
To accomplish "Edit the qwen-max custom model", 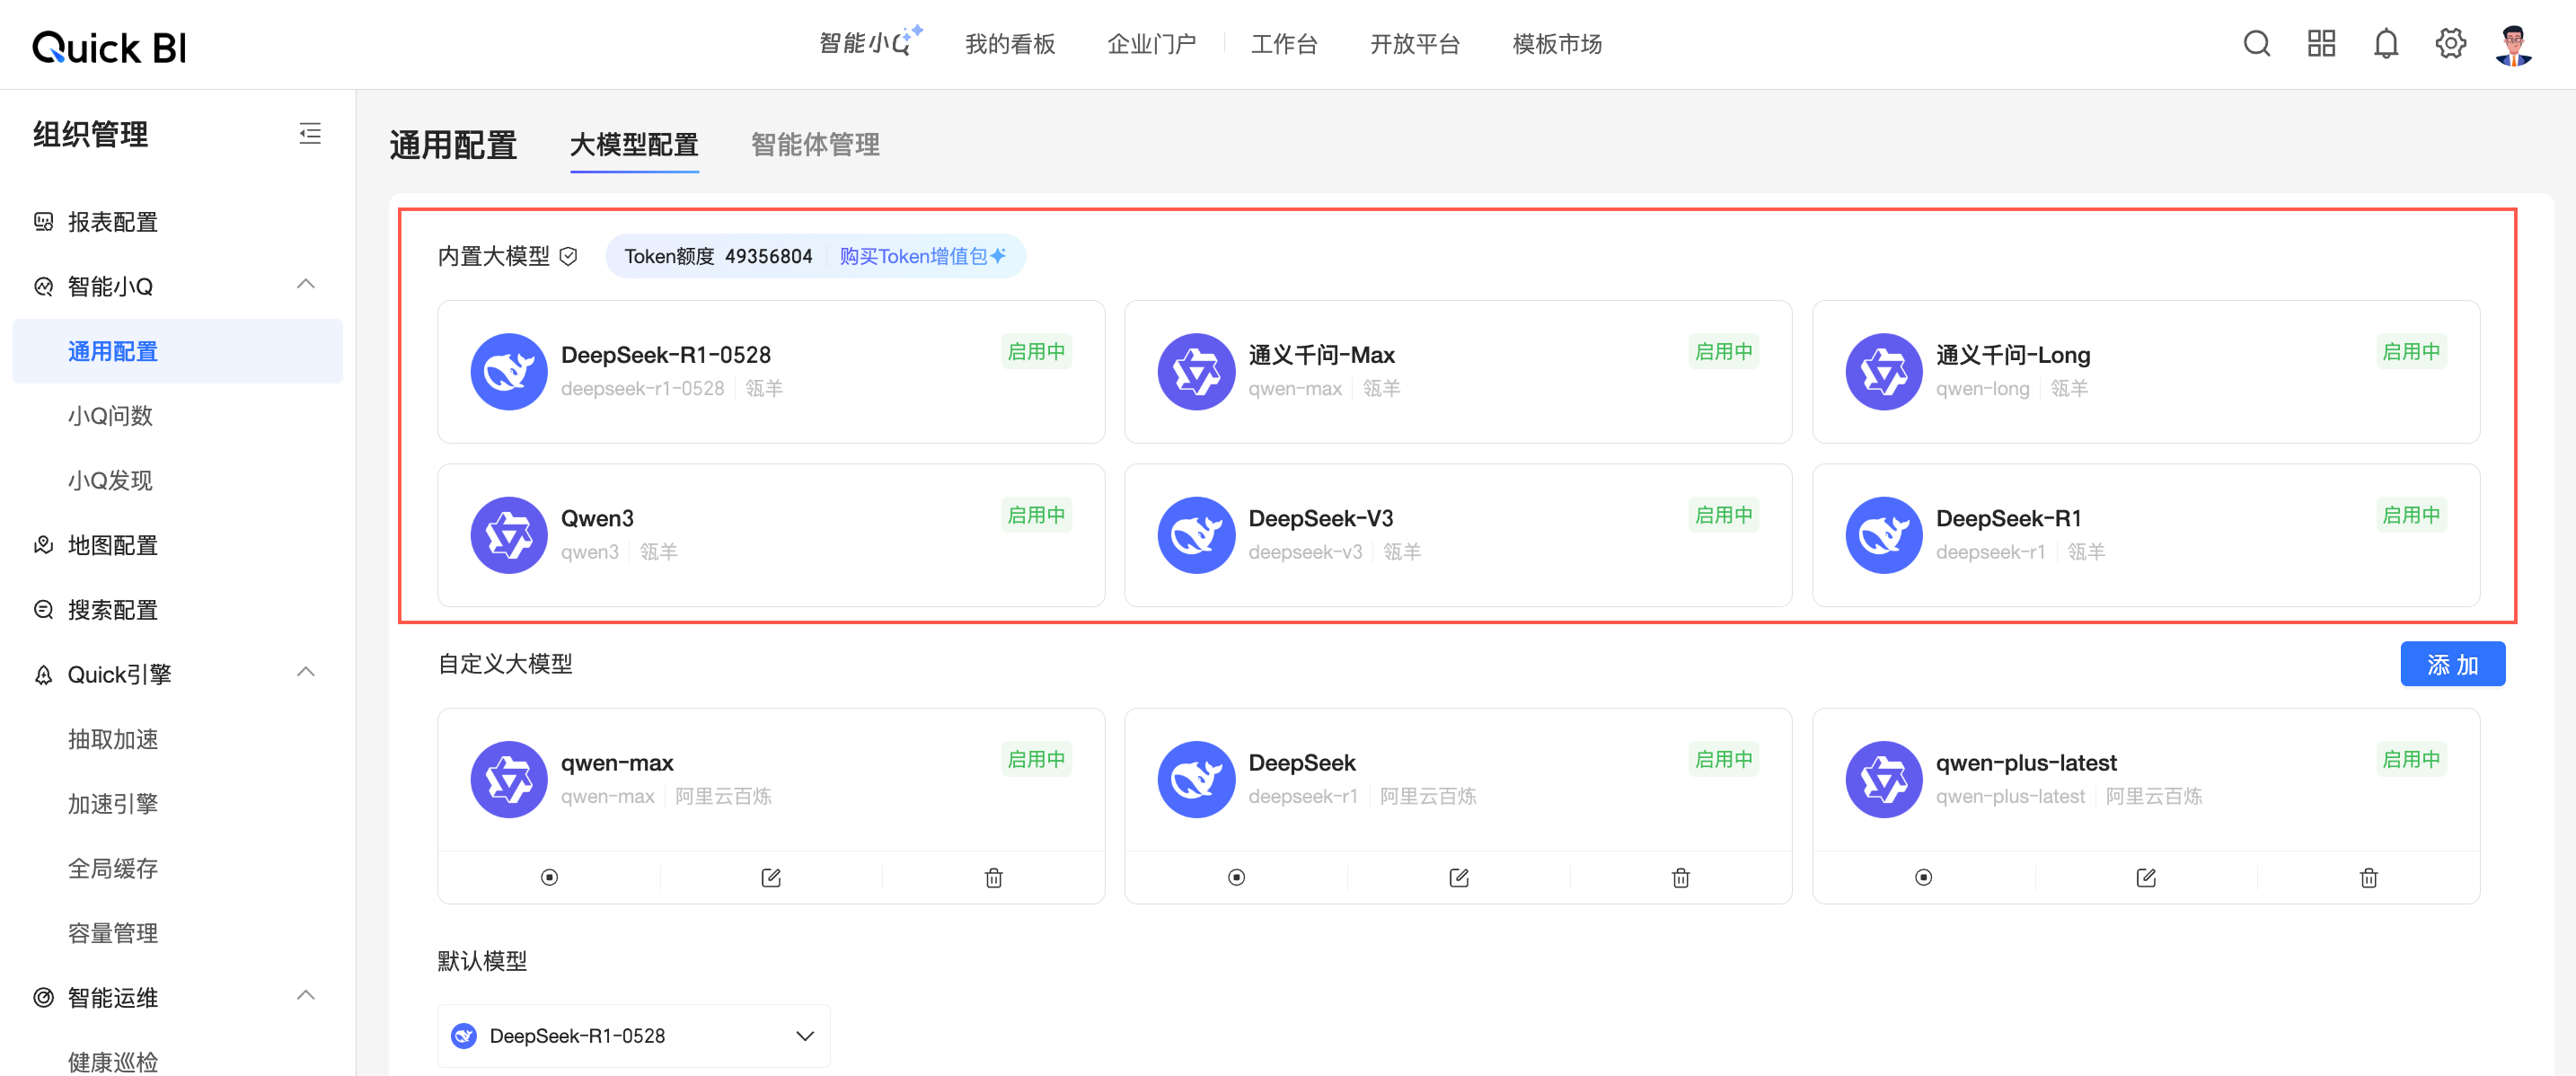I will [771, 877].
